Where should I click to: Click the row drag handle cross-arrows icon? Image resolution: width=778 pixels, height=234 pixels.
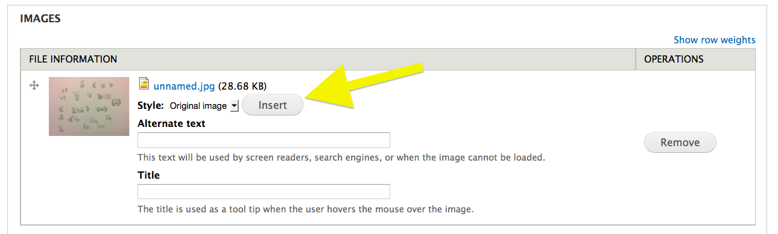click(34, 86)
